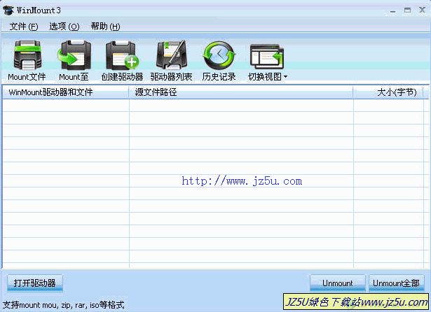Screen dimensions: 431x312
Task: Open the 帮助(H) menu
Action: [105, 27]
